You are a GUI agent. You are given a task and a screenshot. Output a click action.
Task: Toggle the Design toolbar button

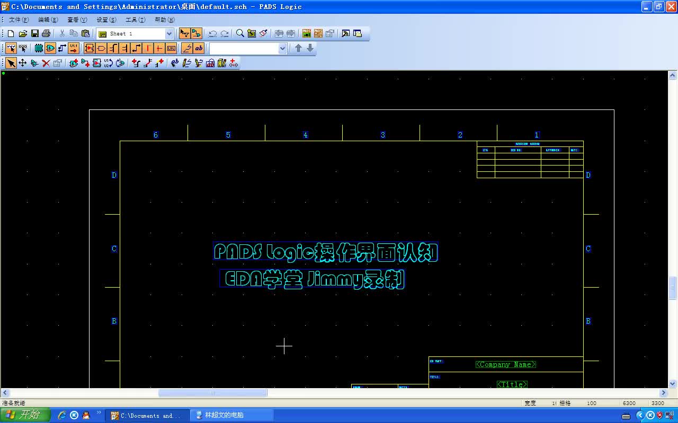point(196,33)
